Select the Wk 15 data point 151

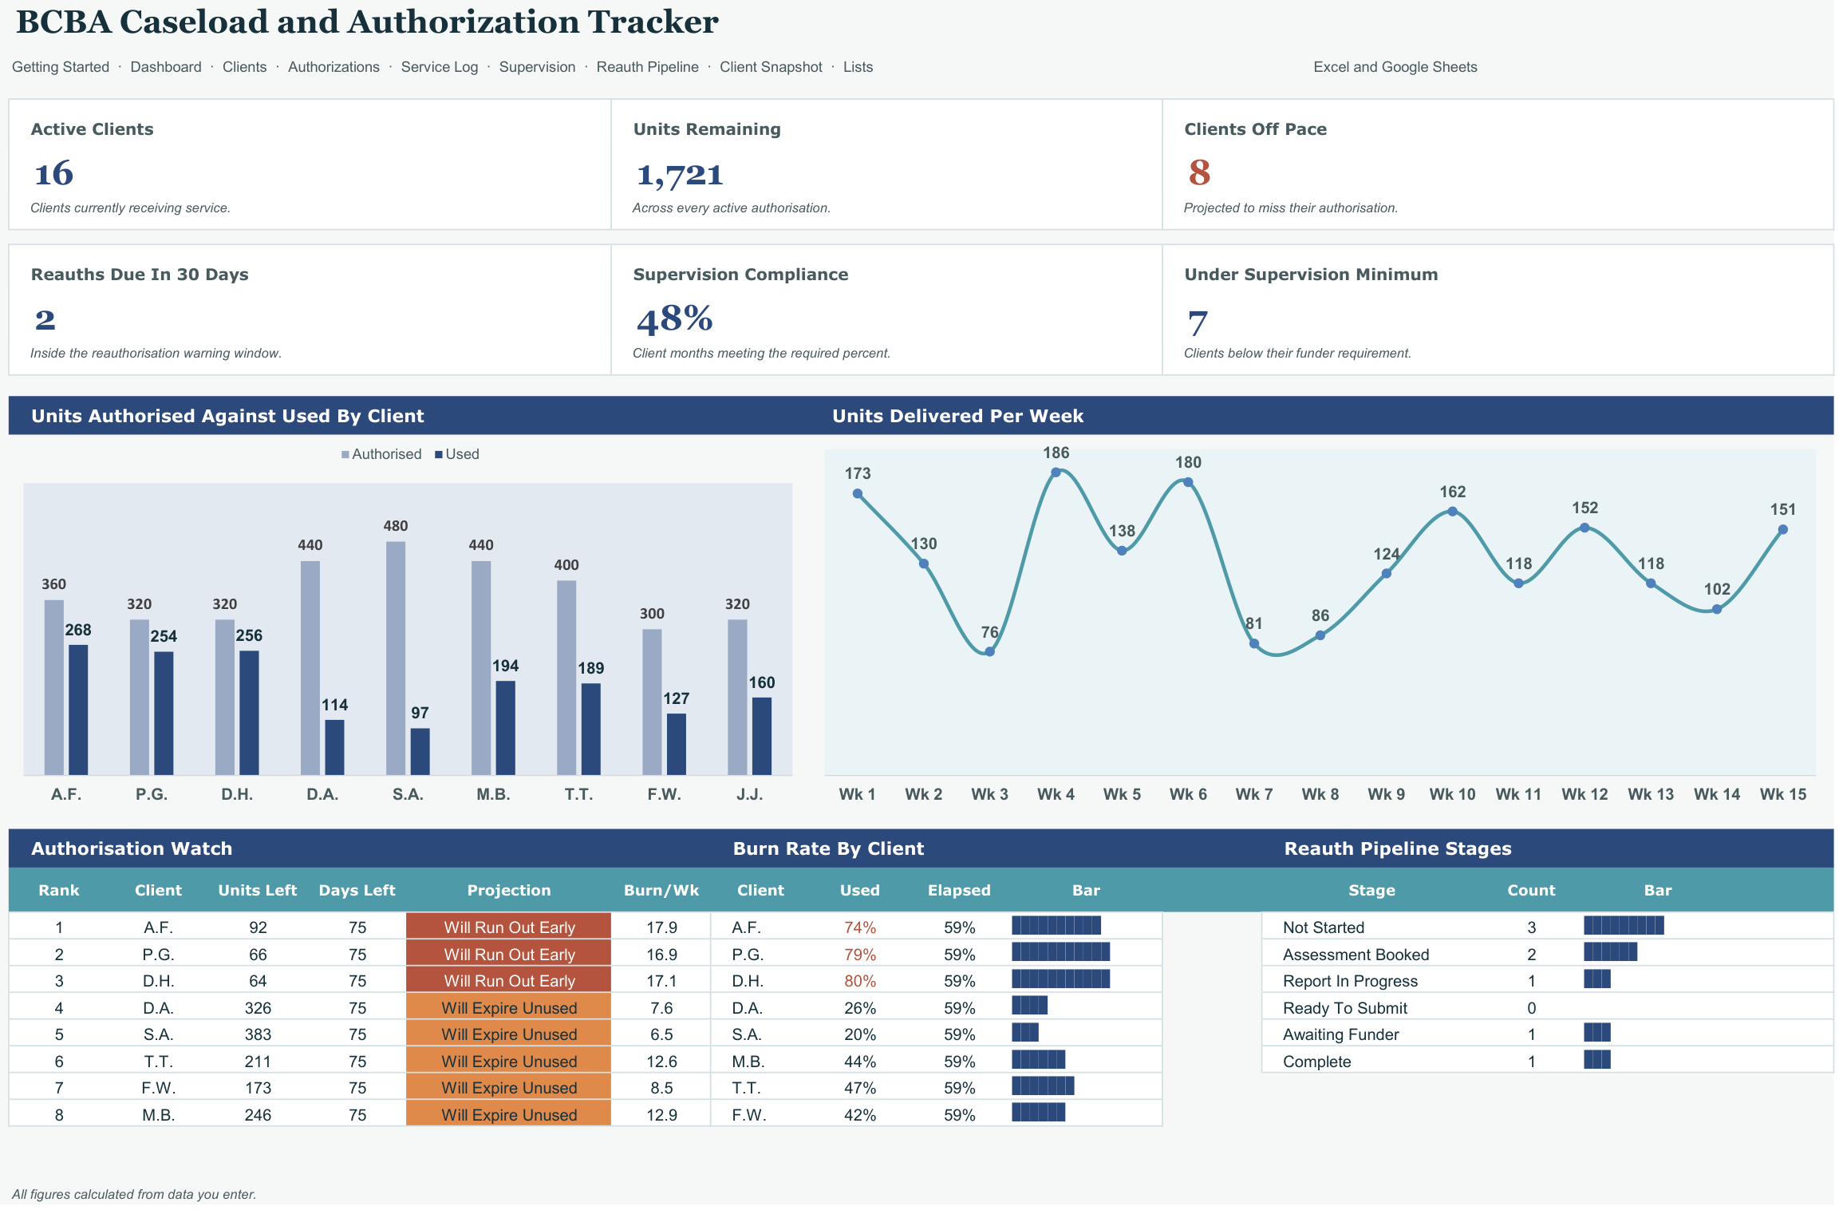pos(1782,529)
